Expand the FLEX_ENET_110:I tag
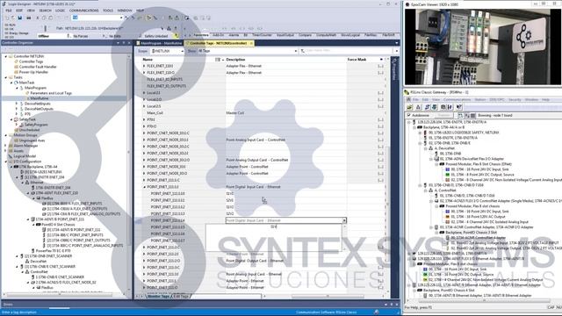 coord(144,66)
